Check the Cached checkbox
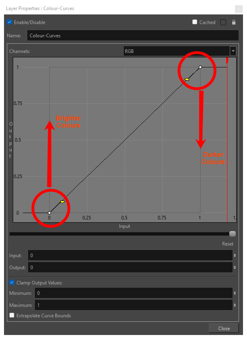Image resolution: width=247 pixels, height=339 pixels. point(195,22)
